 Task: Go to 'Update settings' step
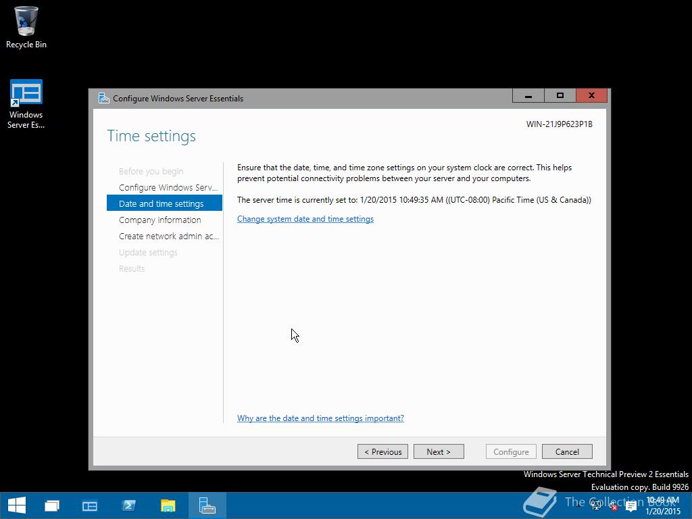pyautogui.click(x=148, y=253)
